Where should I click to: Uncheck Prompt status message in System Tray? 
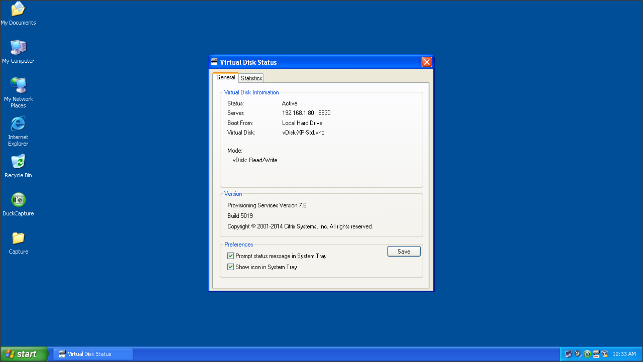click(231, 256)
